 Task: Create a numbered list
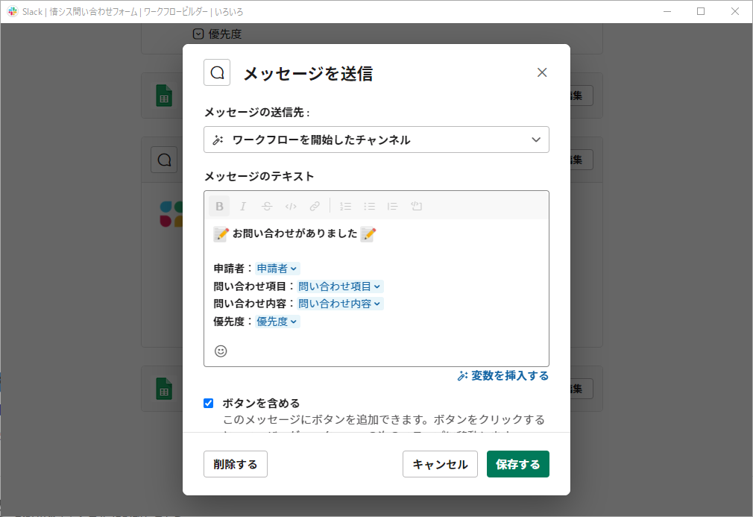[x=345, y=206]
